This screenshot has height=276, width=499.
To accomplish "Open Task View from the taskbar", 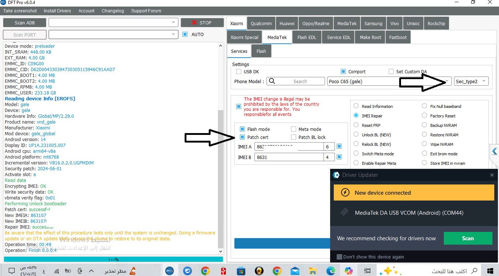I will [x=368, y=271].
